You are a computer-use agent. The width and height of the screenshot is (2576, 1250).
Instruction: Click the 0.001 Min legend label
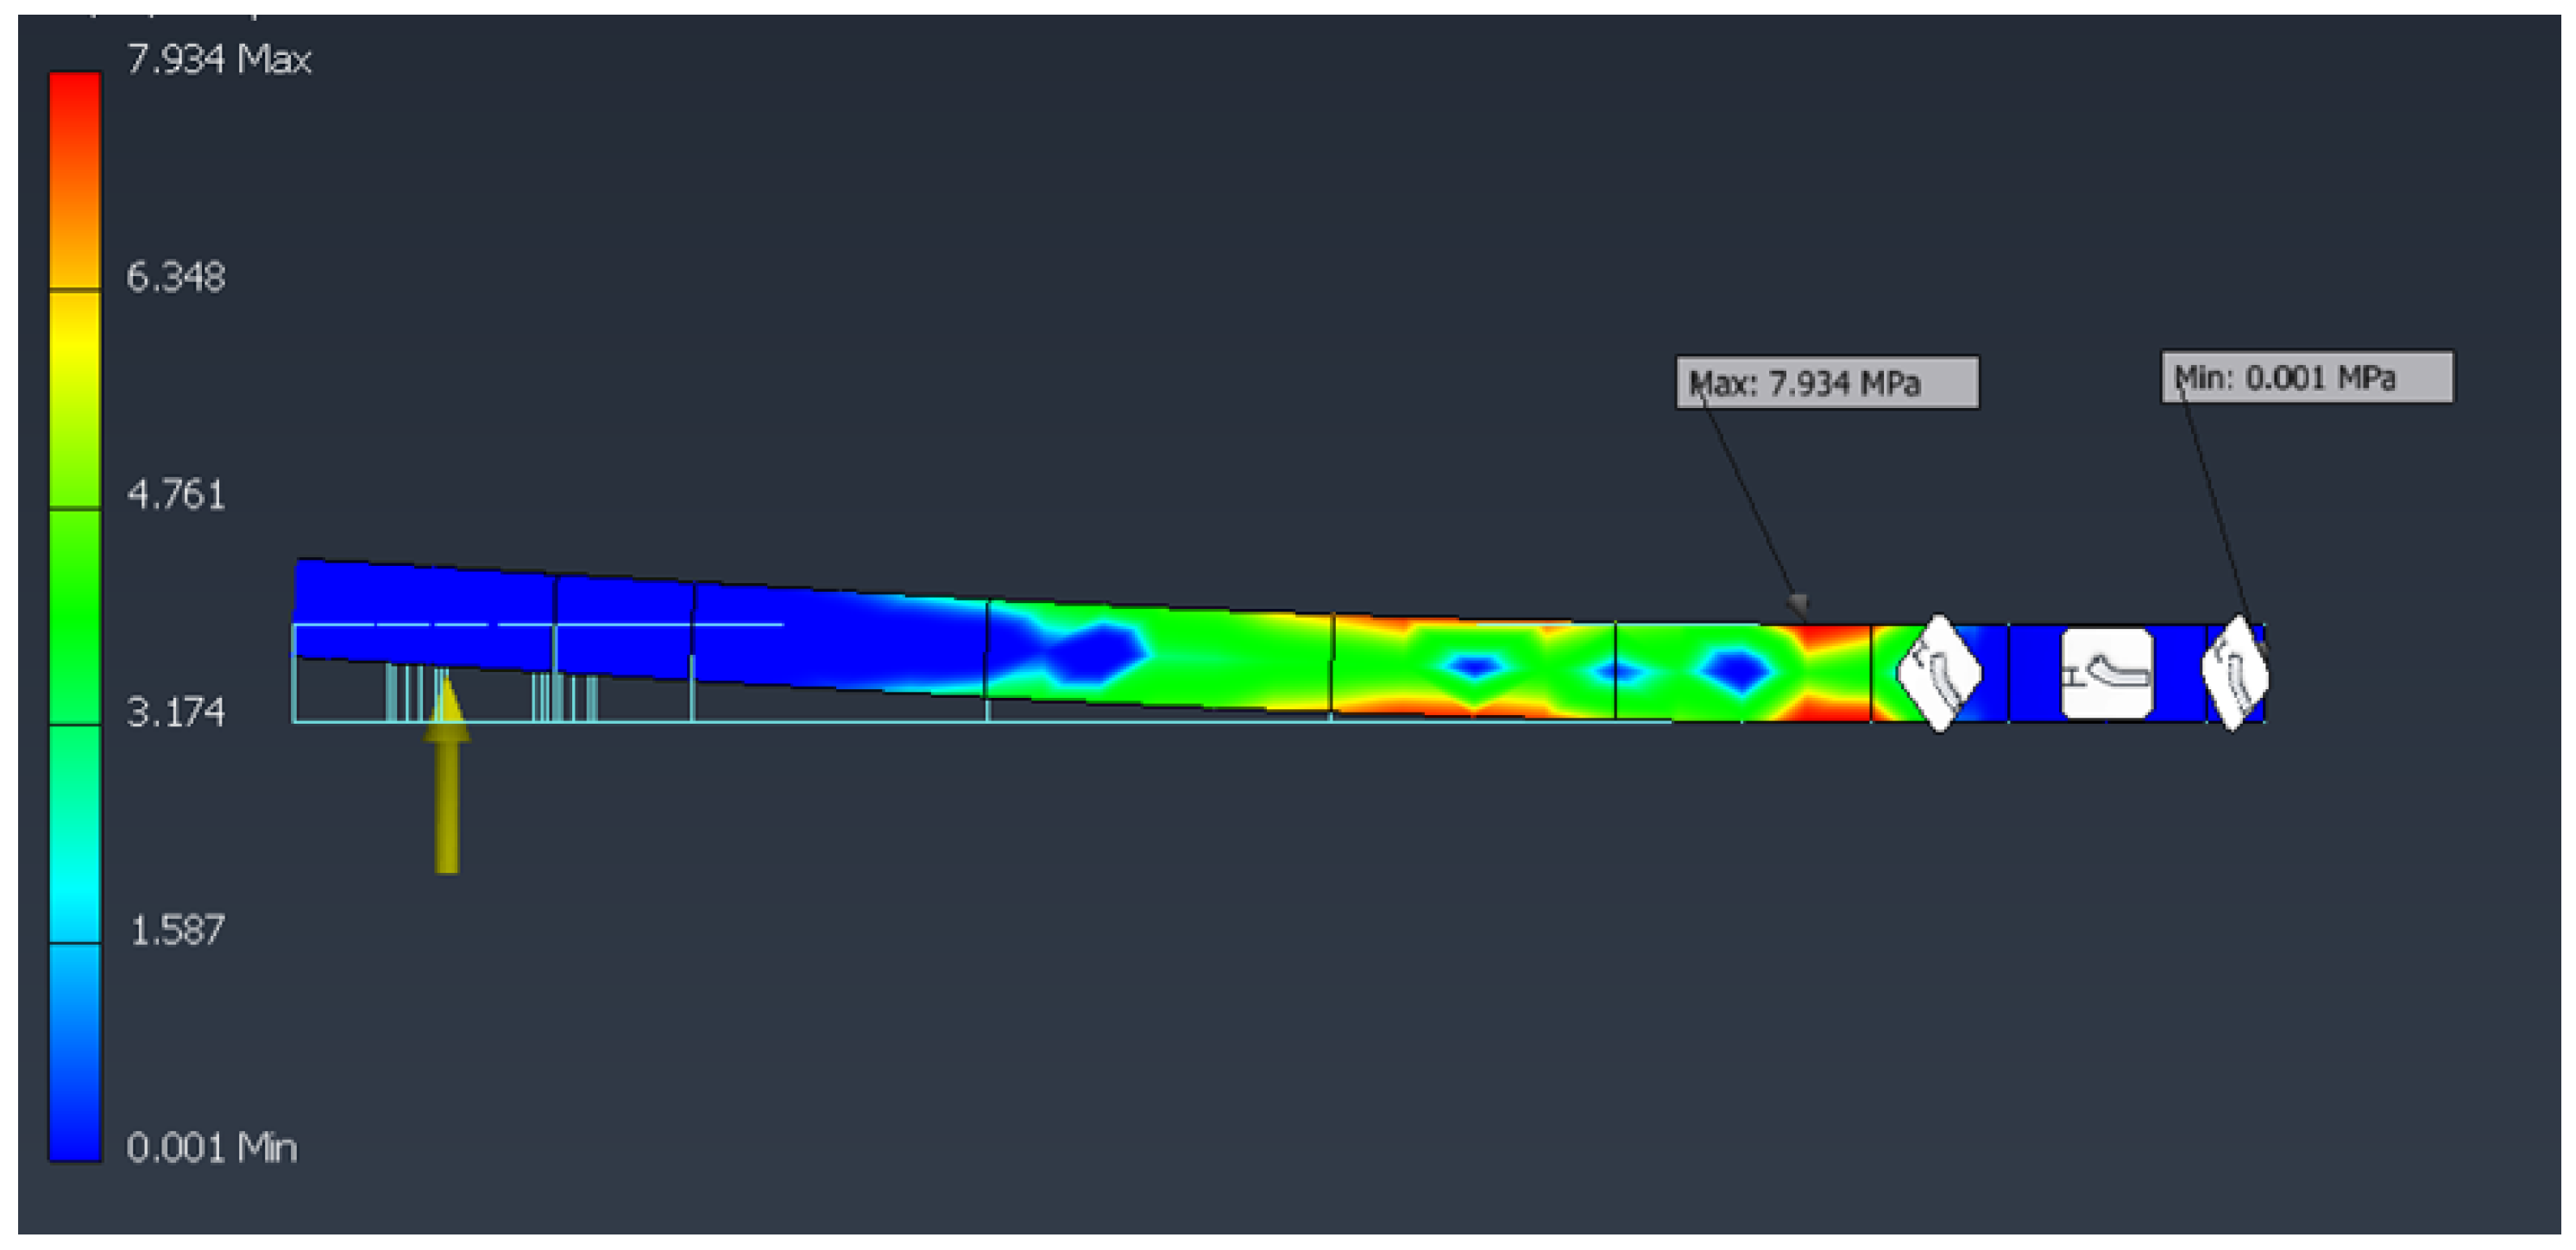click(x=211, y=1147)
